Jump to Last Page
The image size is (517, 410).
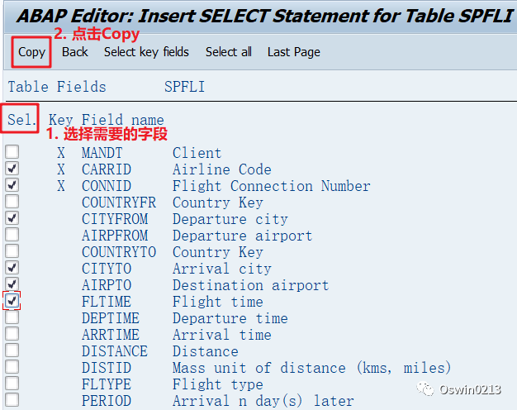pyautogui.click(x=294, y=52)
